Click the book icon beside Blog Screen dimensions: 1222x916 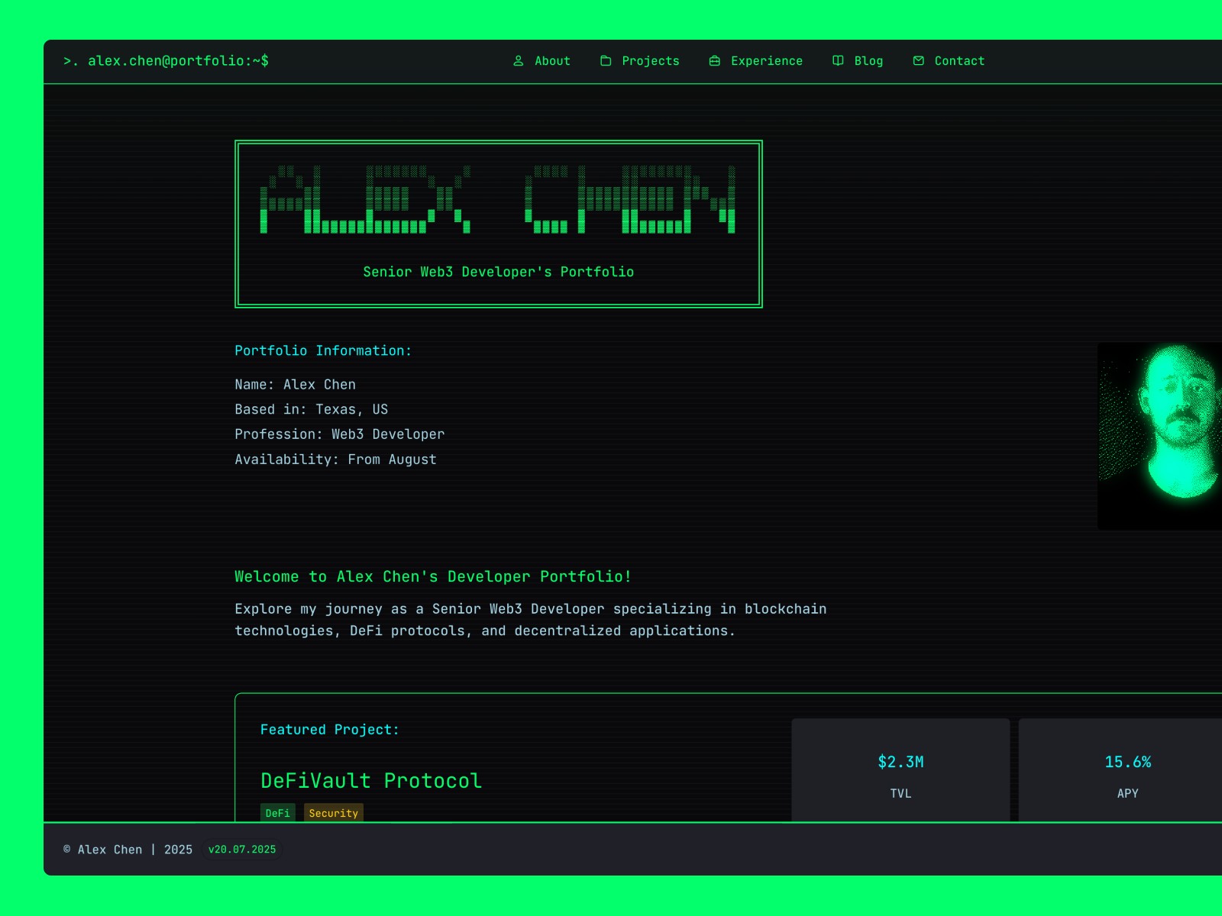tap(838, 61)
